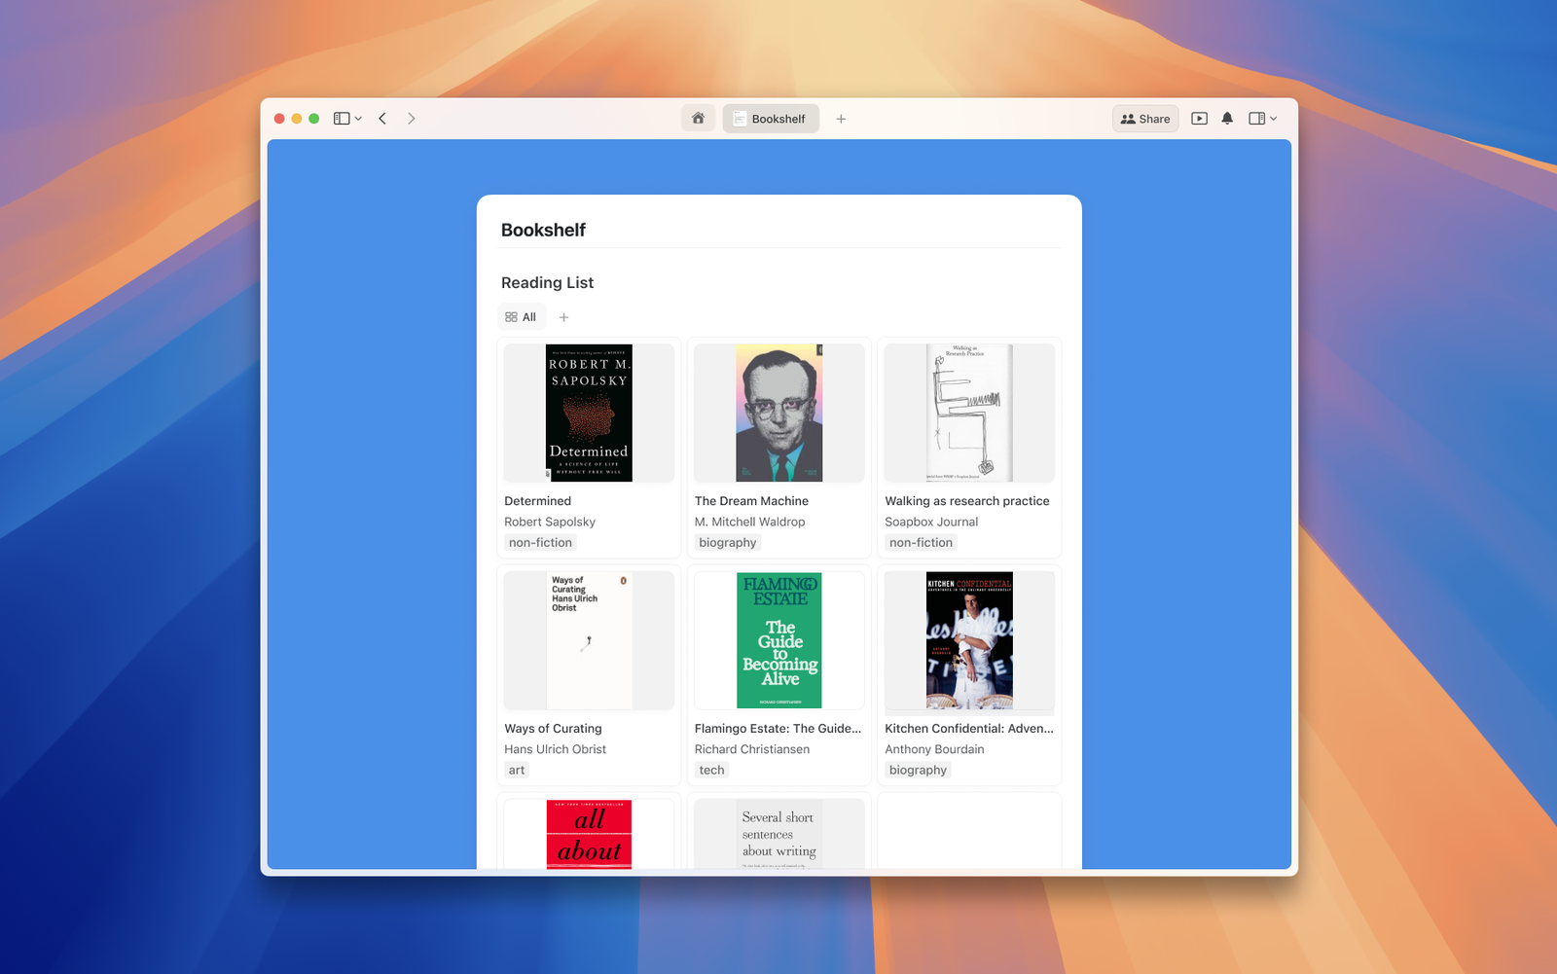This screenshot has height=974, width=1557.
Task: Click the Reading List heading
Action: (x=547, y=283)
